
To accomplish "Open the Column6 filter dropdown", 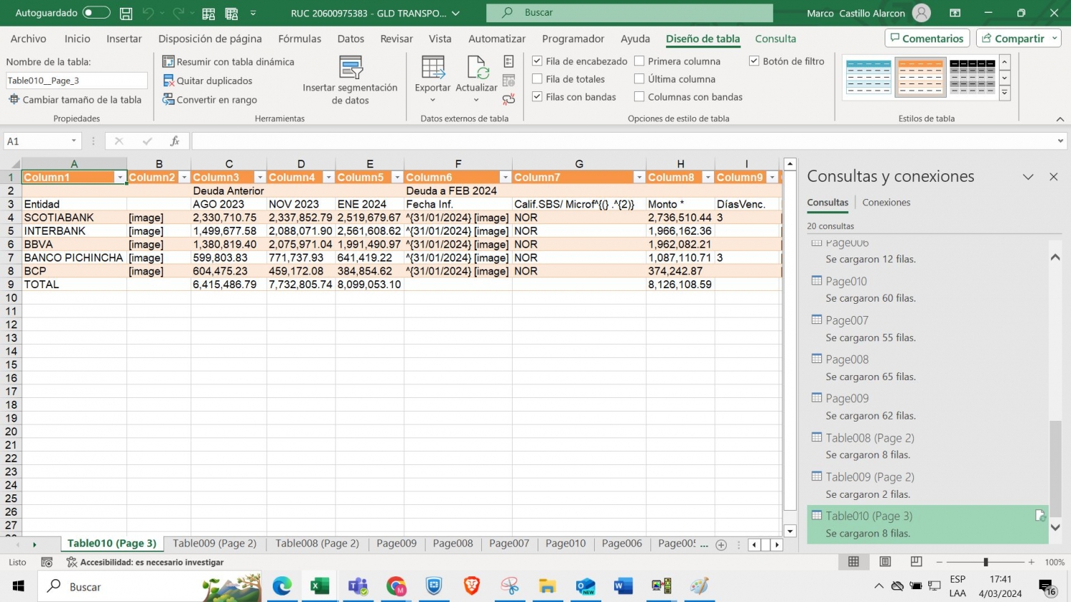I will pos(505,178).
